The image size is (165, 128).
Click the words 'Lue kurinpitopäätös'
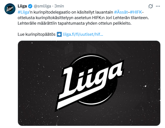(x=36, y=34)
